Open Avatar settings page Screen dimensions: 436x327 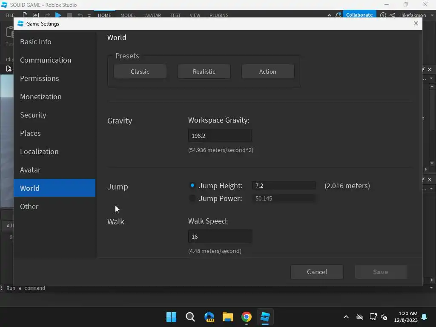click(54, 170)
